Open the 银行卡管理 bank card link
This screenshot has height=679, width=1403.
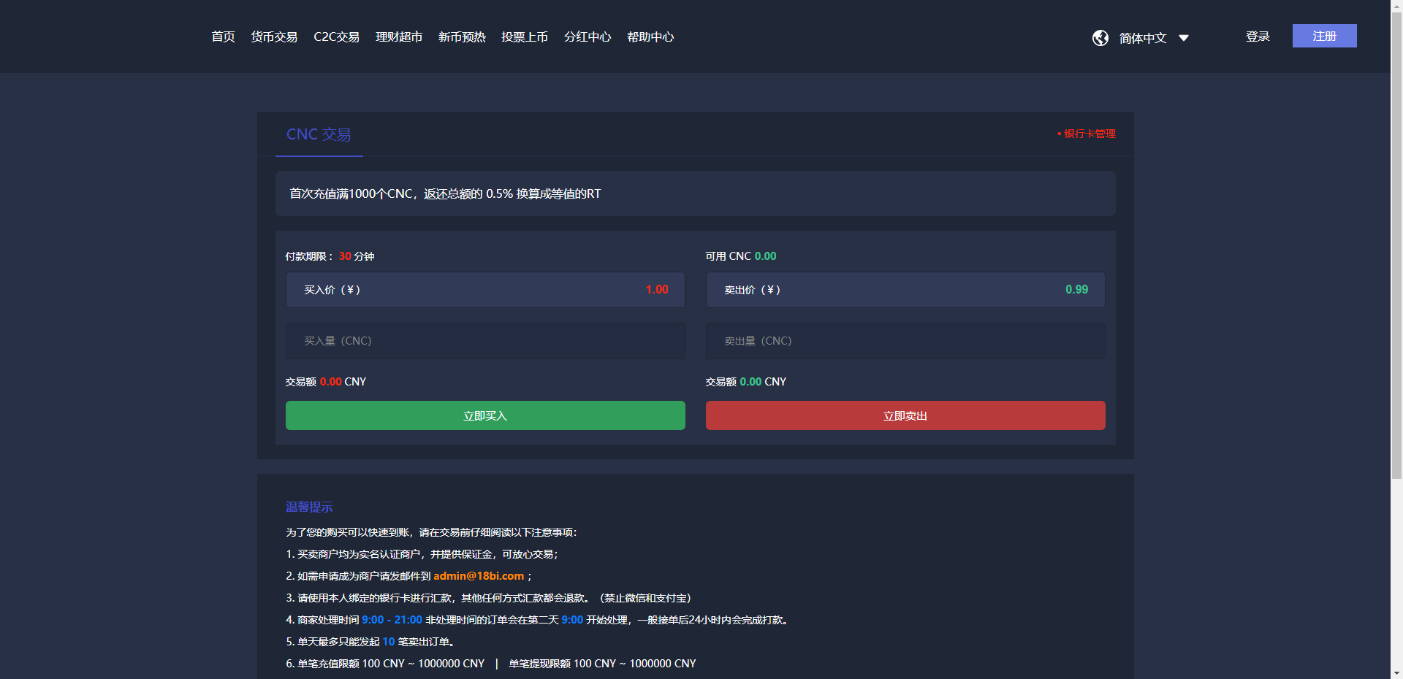point(1089,134)
